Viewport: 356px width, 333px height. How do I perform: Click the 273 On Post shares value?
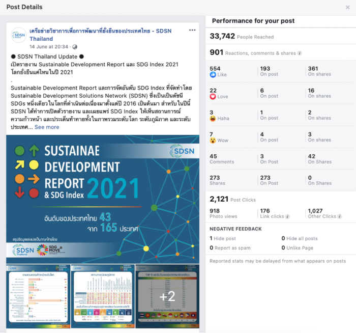pyautogui.click(x=265, y=178)
